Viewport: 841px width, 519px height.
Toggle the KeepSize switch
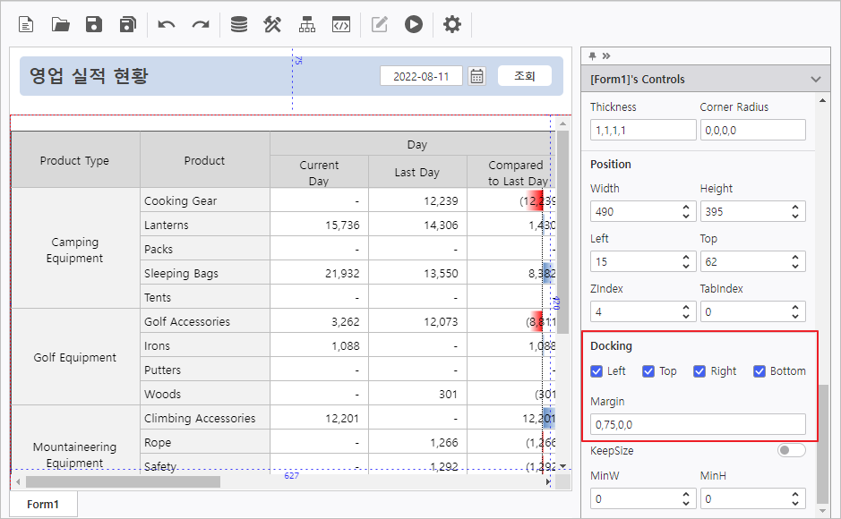click(791, 450)
